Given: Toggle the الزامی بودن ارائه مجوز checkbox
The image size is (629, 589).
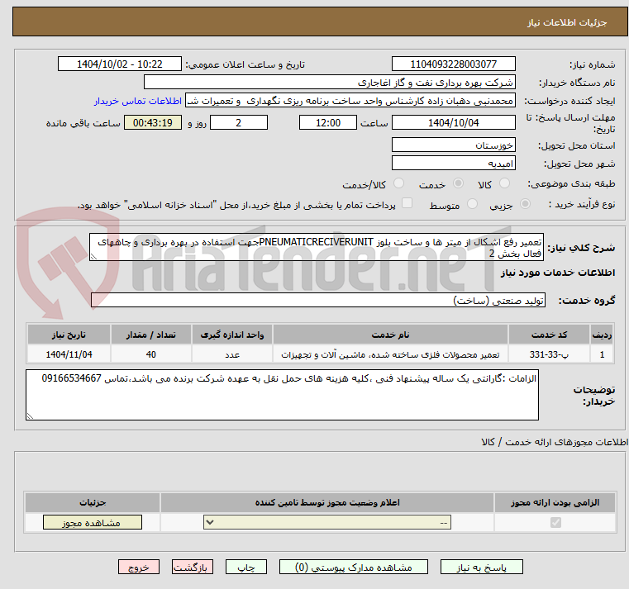Looking at the screenshot, I should [x=555, y=522].
